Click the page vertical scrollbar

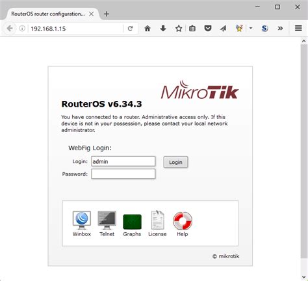tap(303, 151)
